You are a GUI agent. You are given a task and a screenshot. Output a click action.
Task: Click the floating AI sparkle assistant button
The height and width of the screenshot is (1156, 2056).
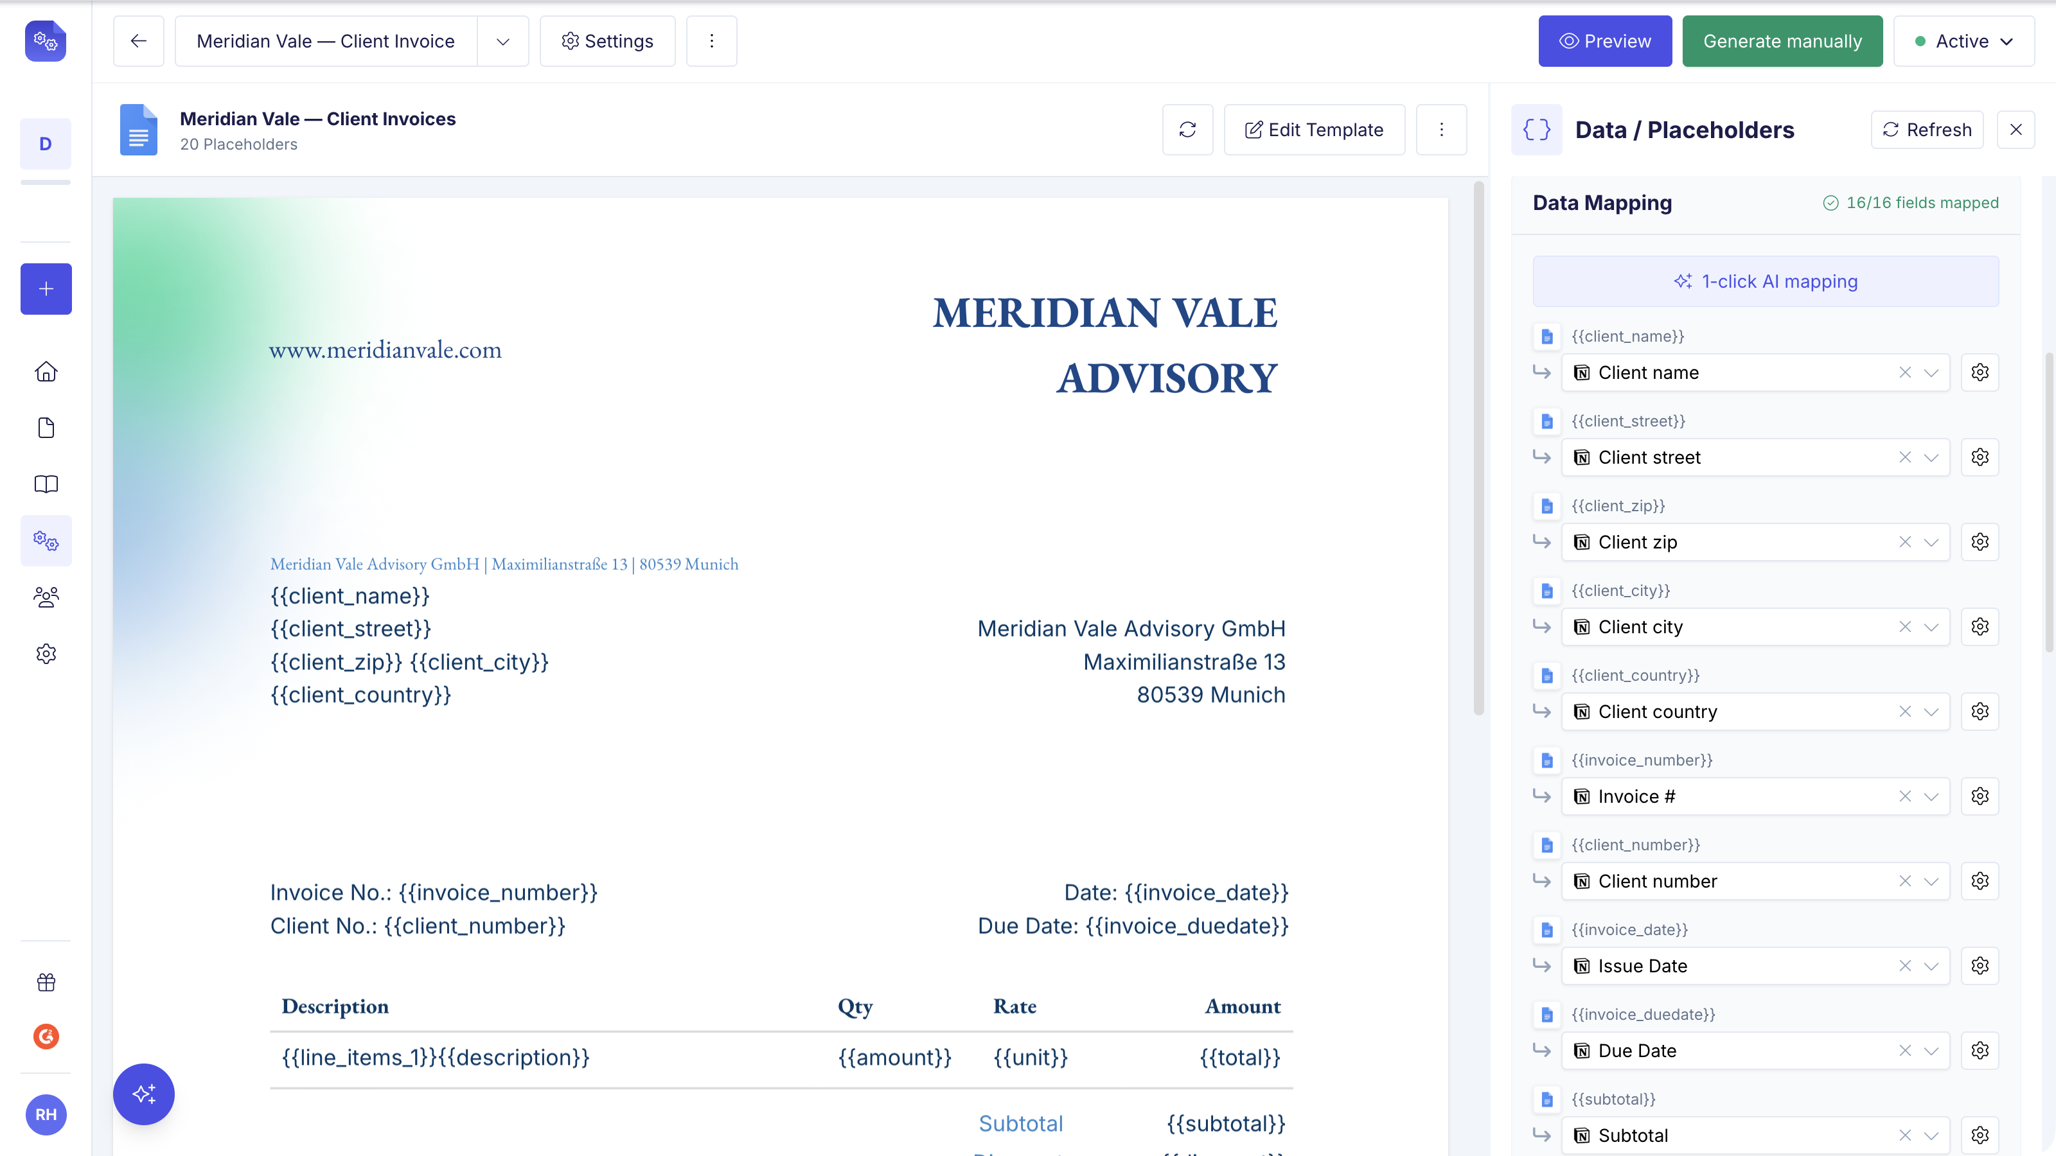tap(144, 1094)
